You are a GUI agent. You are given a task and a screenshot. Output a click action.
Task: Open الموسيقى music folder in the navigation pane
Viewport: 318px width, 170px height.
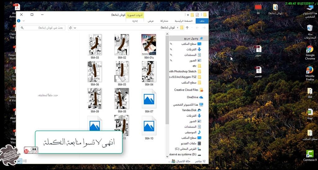pos(193,132)
